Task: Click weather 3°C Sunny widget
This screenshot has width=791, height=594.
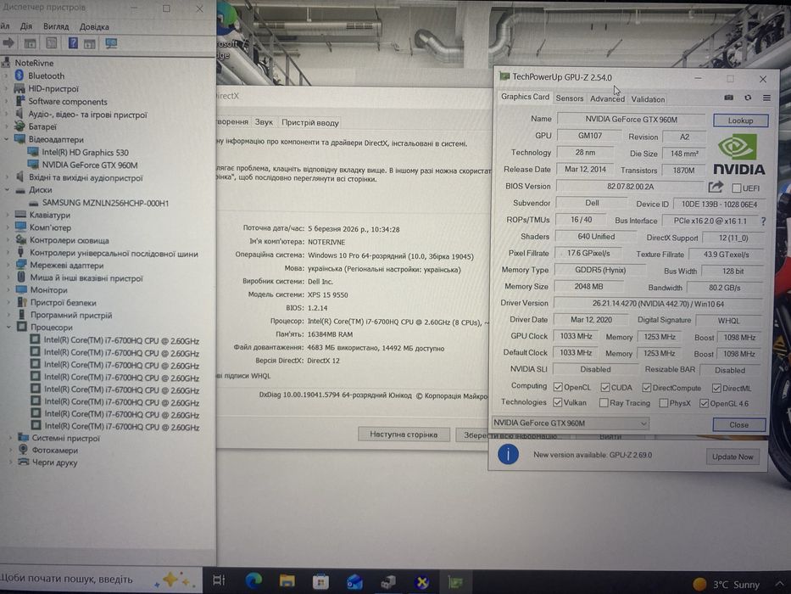Action: (727, 585)
